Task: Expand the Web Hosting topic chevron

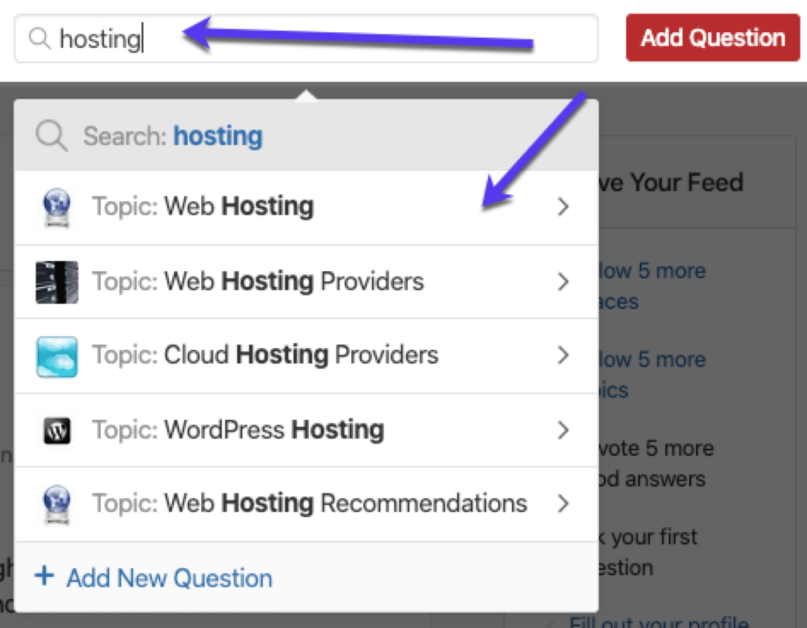Action: (x=563, y=206)
